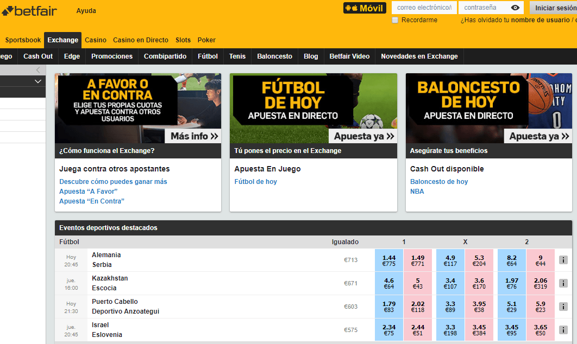Lay Serbia at odds 9

pos(541,260)
